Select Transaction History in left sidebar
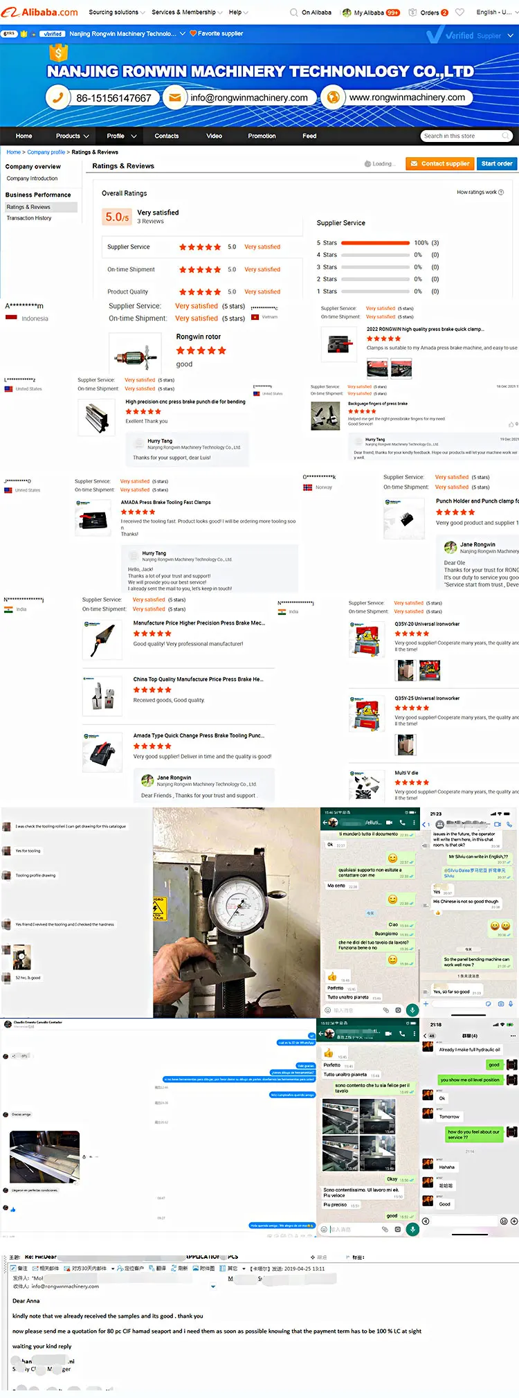519x1398 pixels. tap(29, 218)
